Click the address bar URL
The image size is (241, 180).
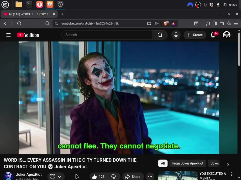pos(90,23)
